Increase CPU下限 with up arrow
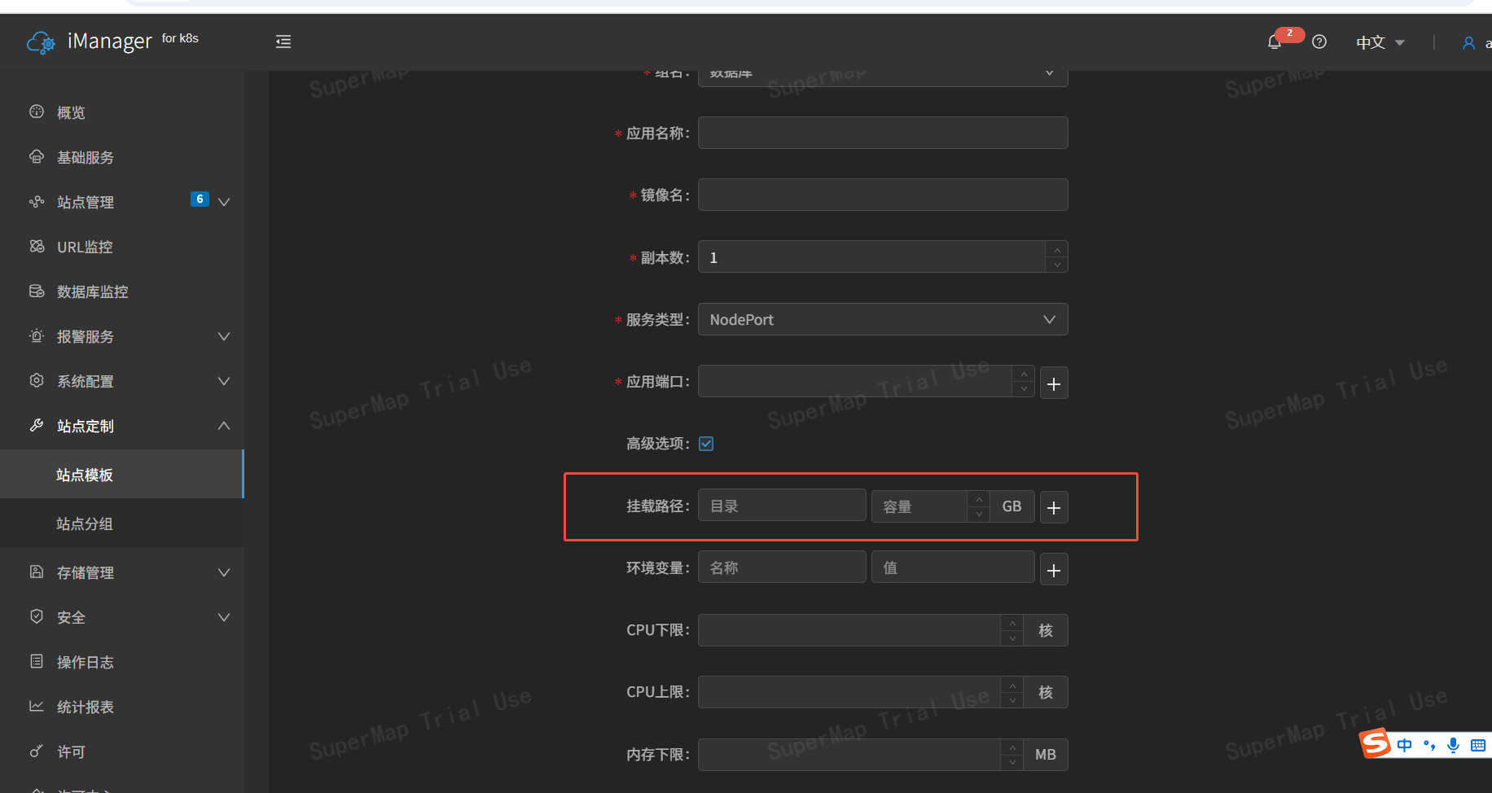This screenshot has height=793, width=1492. [1012, 623]
